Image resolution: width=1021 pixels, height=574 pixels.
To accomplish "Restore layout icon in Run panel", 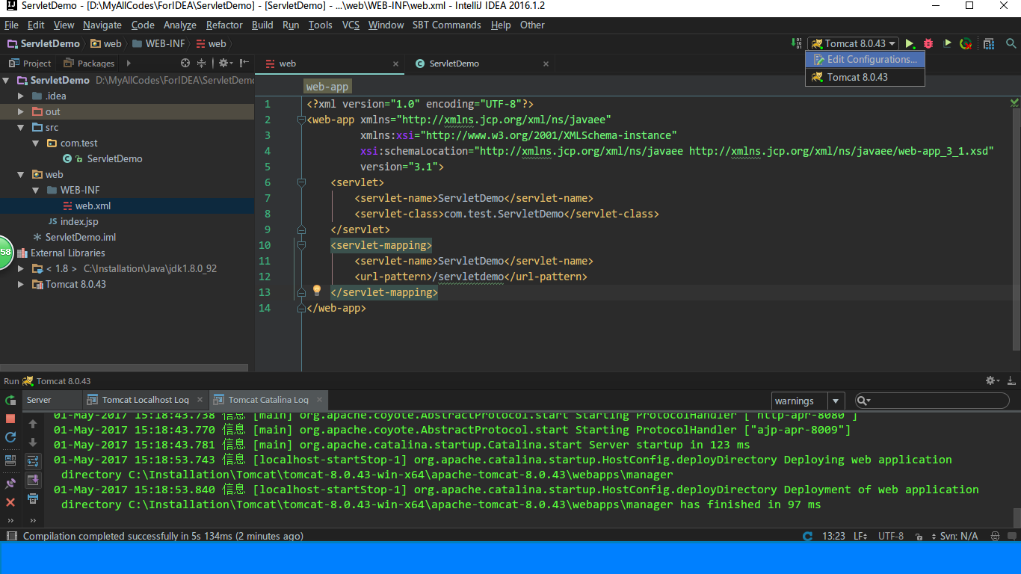I will pos(10,460).
